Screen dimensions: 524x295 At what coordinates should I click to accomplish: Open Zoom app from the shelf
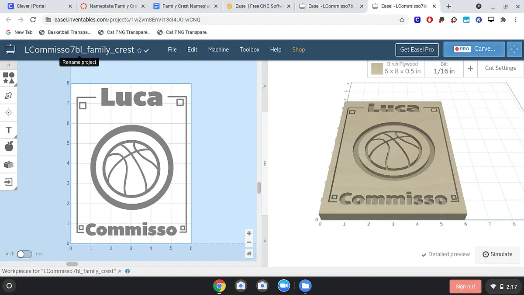pyautogui.click(x=284, y=286)
